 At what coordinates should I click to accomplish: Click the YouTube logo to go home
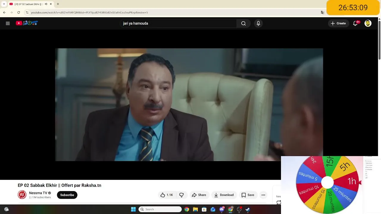(x=27, y=23)
